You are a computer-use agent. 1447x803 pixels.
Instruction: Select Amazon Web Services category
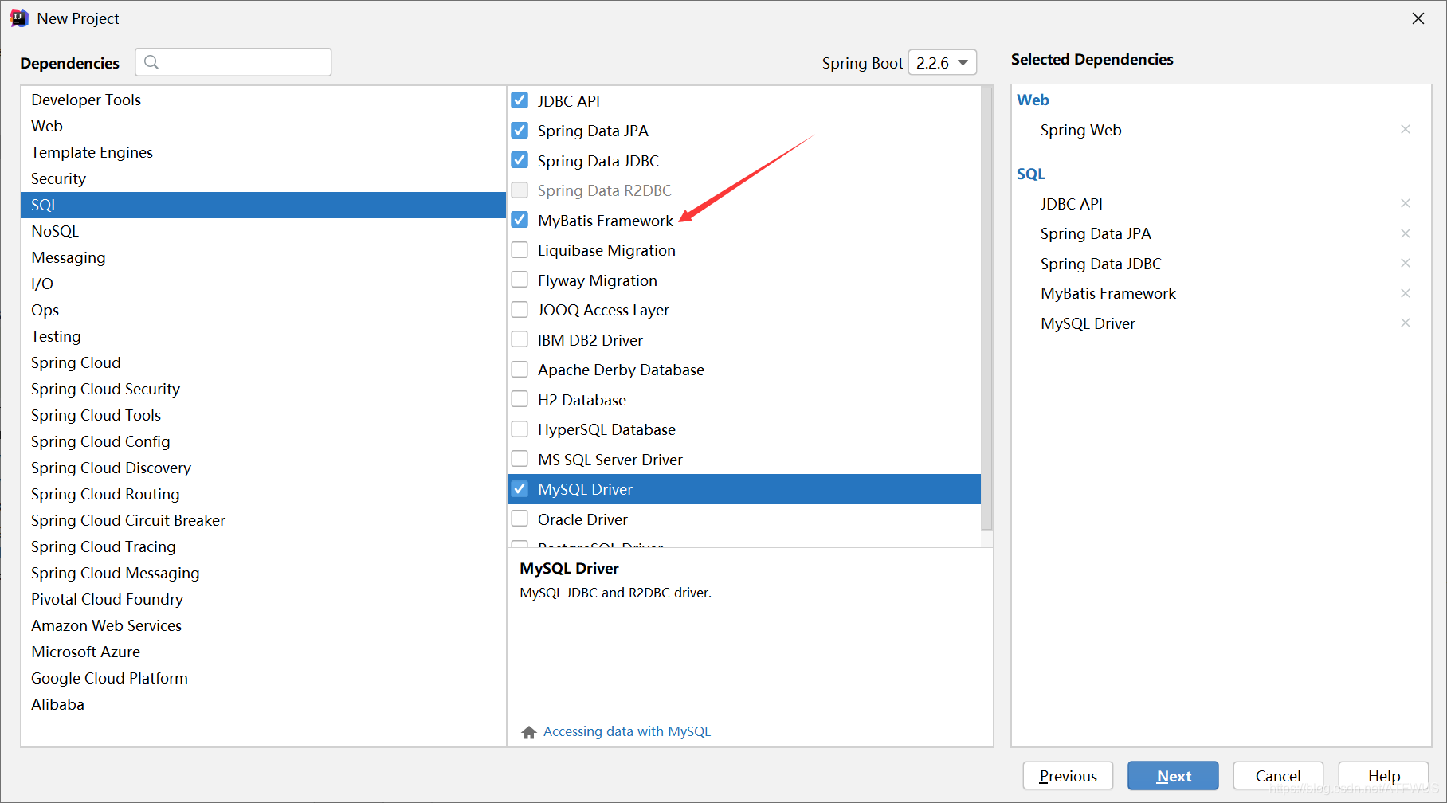[263, 625]
